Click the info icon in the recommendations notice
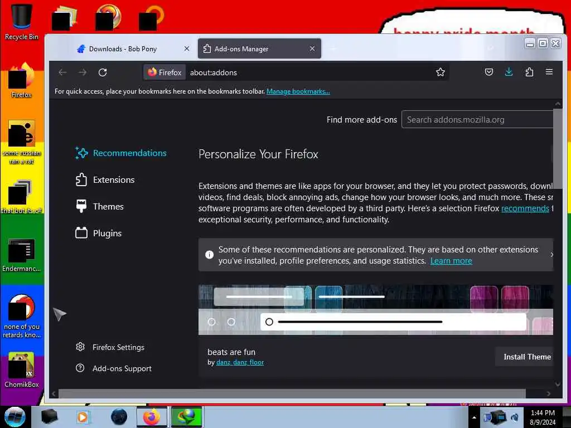Screen dimensions: 571x428 210,255
